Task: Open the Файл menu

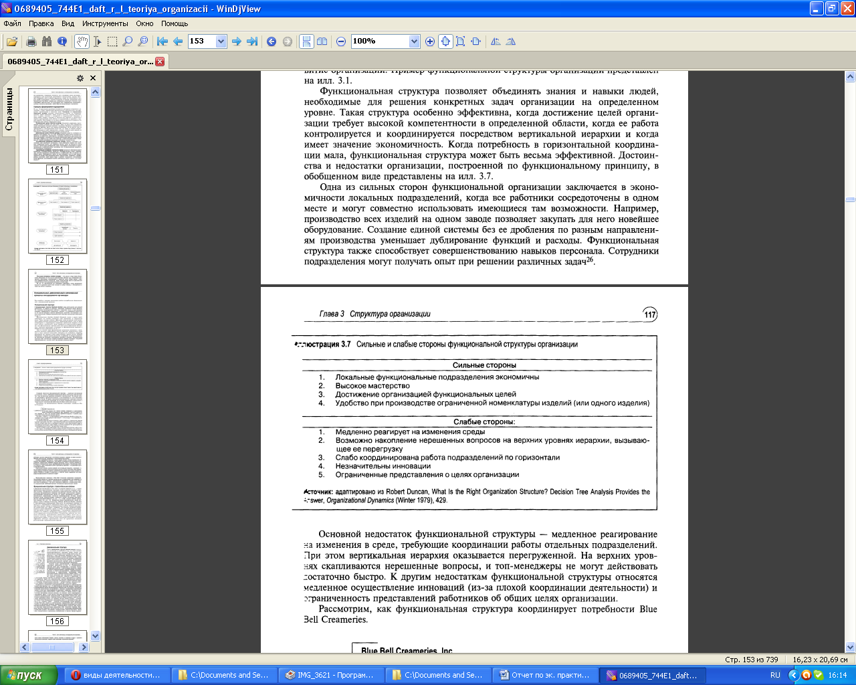Action: click(x=12, y=23)
